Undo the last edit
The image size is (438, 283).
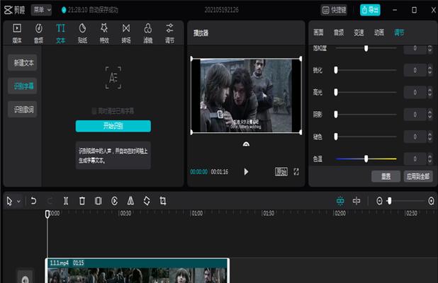click(33, 201)
